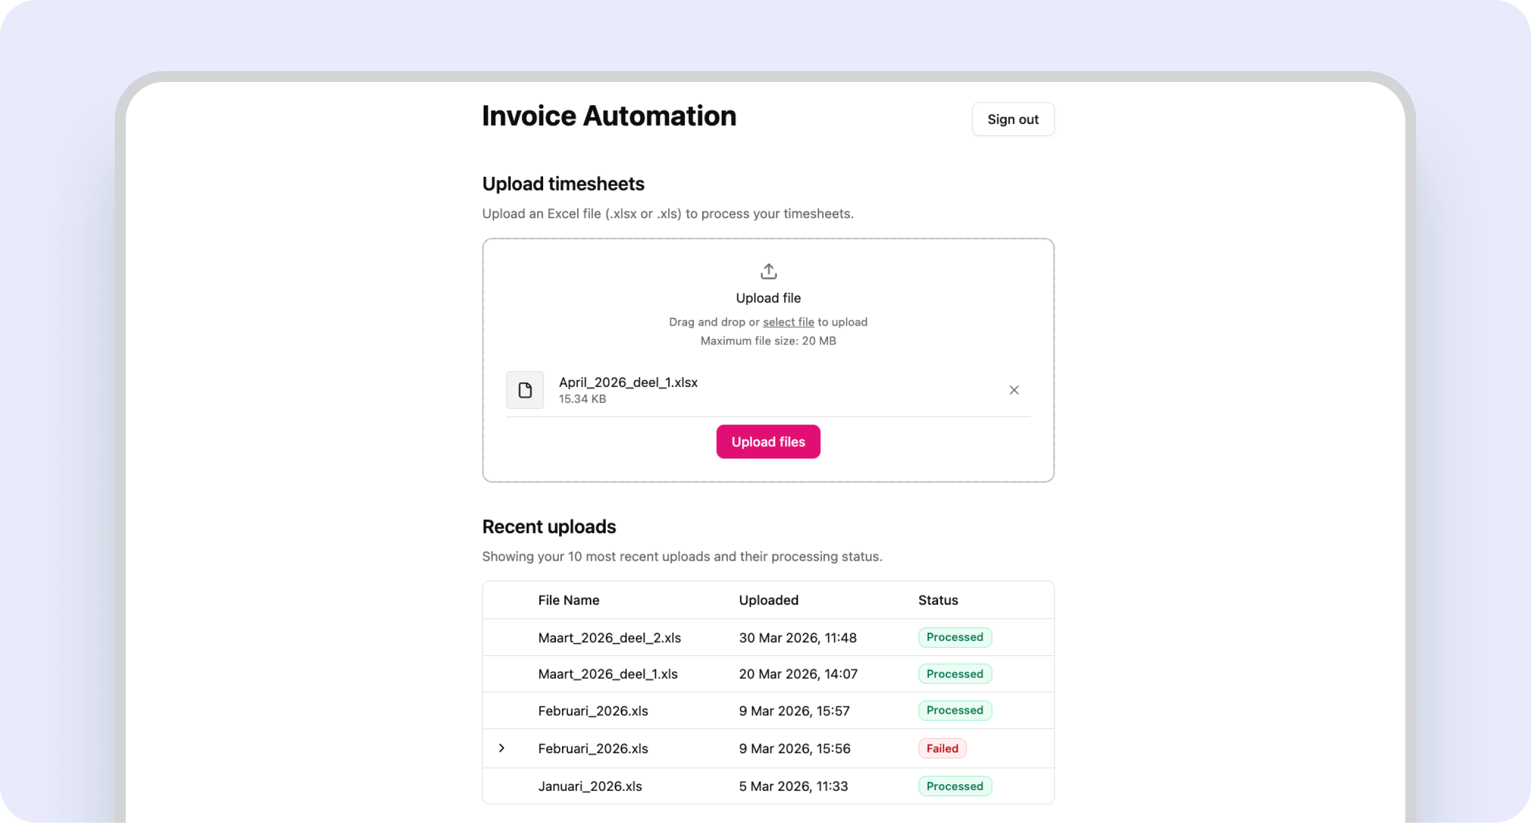
Task: Select the Januari_2026.xls row
Action: pos(589,786)
